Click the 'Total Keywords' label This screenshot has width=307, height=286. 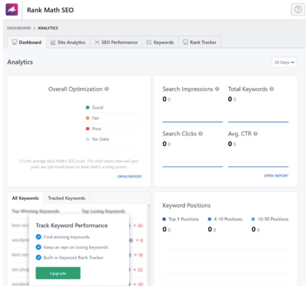point(248,89)
